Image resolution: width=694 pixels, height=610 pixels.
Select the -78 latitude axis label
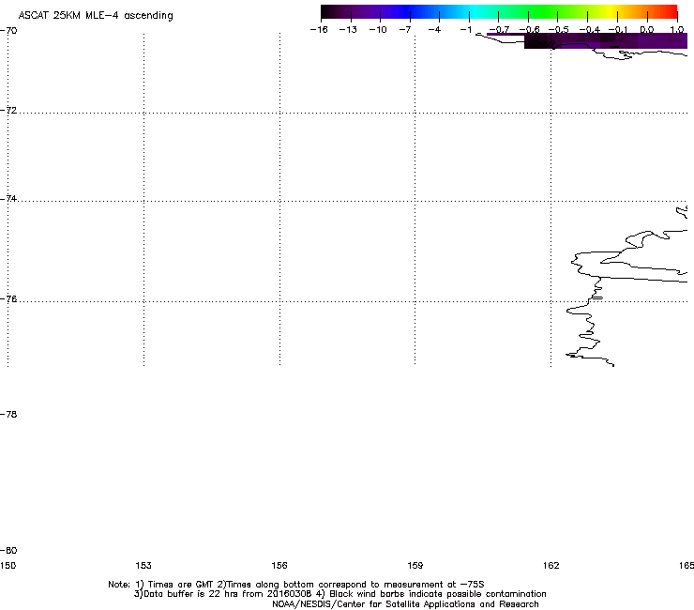click(8, 414)
